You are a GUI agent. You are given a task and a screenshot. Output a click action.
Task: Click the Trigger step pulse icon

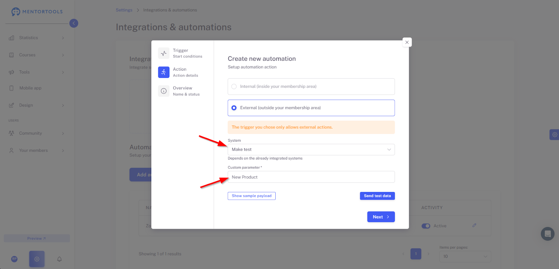coord(164,53)
